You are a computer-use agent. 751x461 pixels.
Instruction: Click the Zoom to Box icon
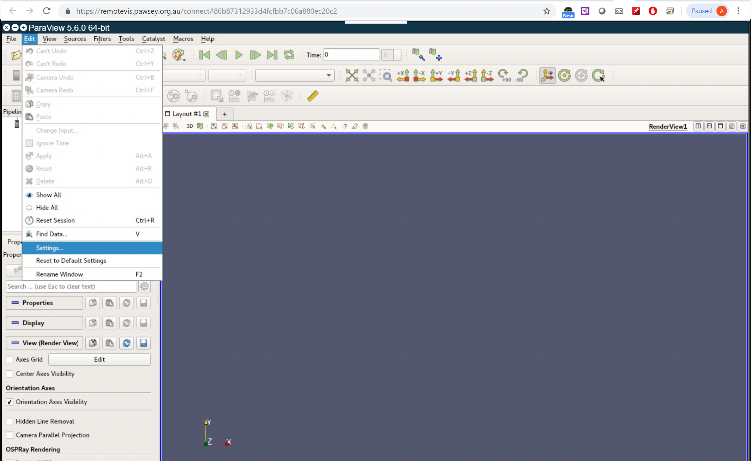click(x=386, y=75)
